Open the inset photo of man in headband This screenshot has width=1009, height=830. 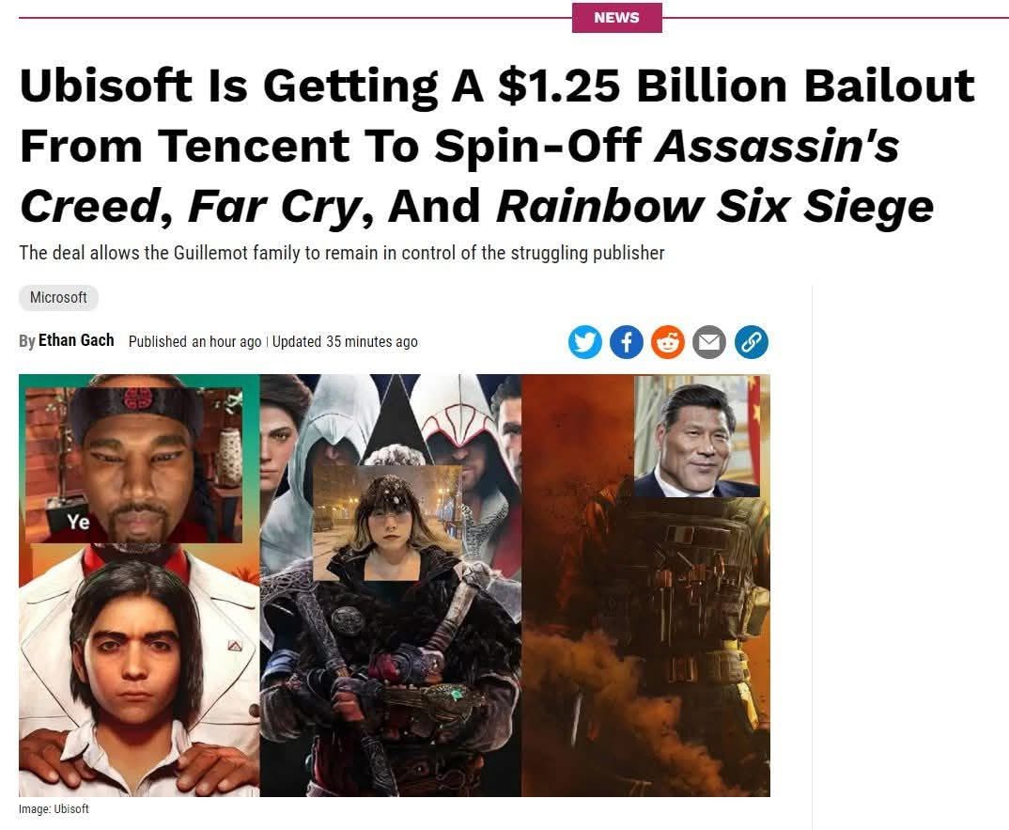tap(133, 465)
